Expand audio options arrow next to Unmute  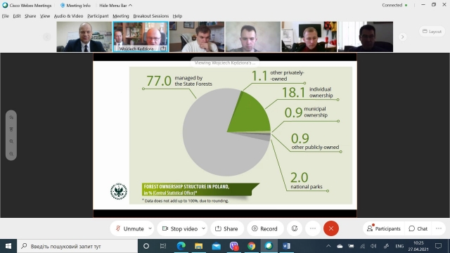150,228
